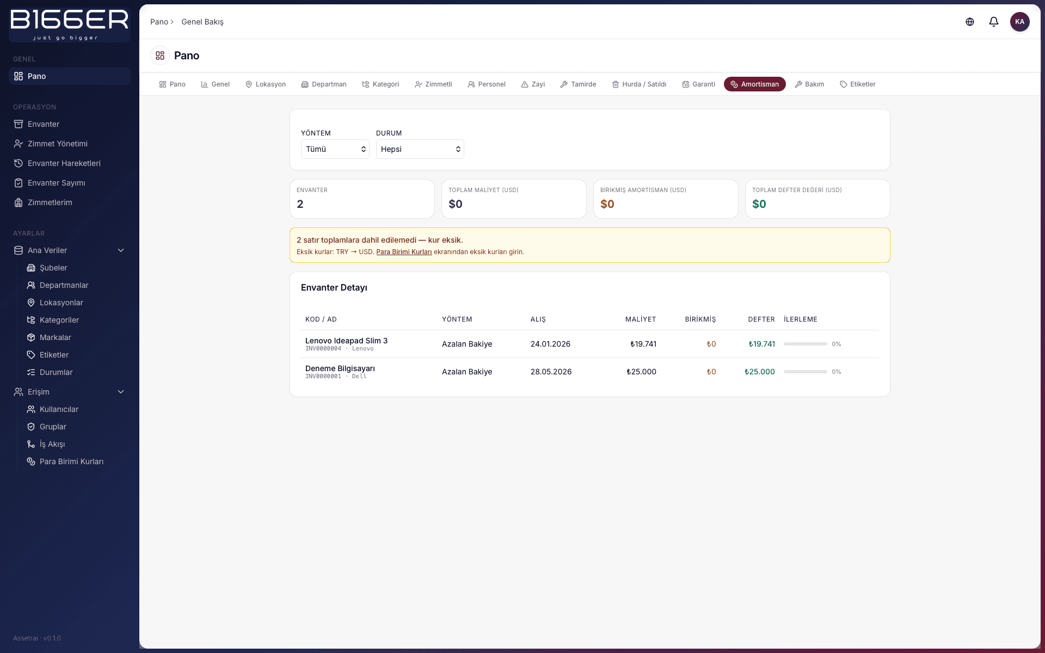Click the Gruplar shield icon
1045x653 pixels.
(x=31, y=427)
